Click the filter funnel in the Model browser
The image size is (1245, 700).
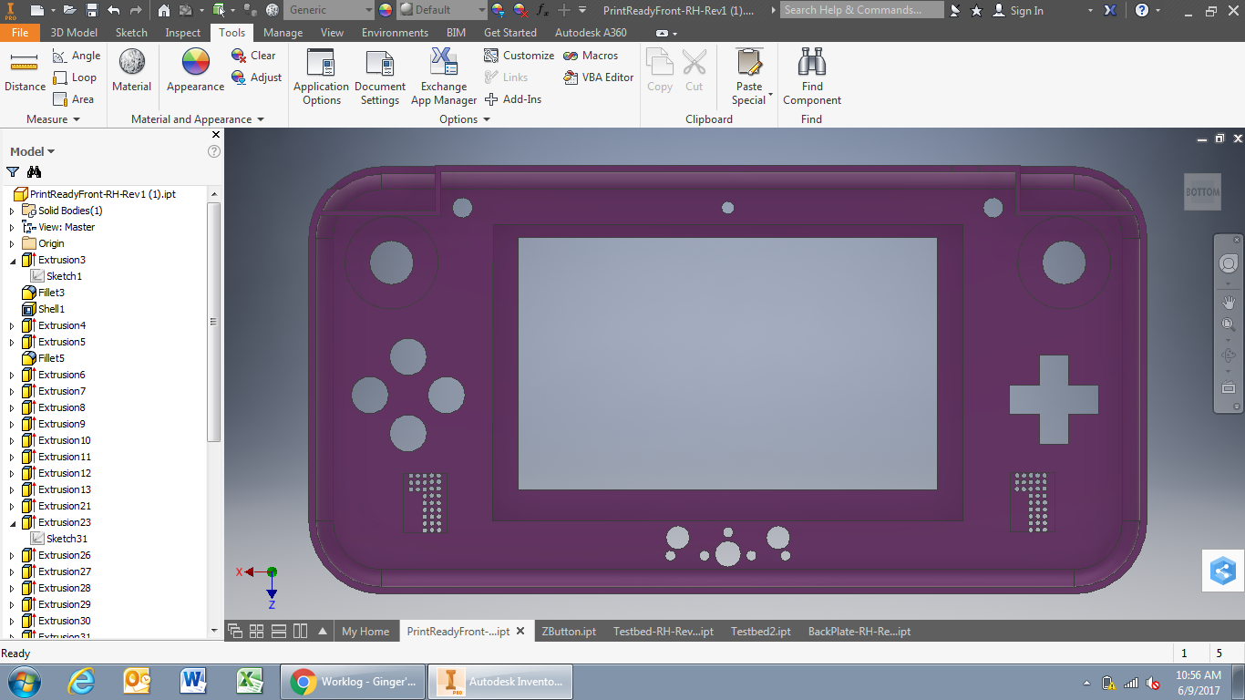click(x=13, y=171)
